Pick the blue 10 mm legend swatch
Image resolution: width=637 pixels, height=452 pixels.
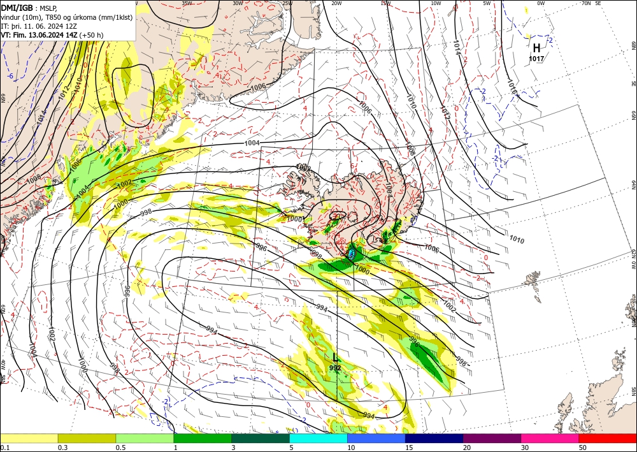coord(376,438)
